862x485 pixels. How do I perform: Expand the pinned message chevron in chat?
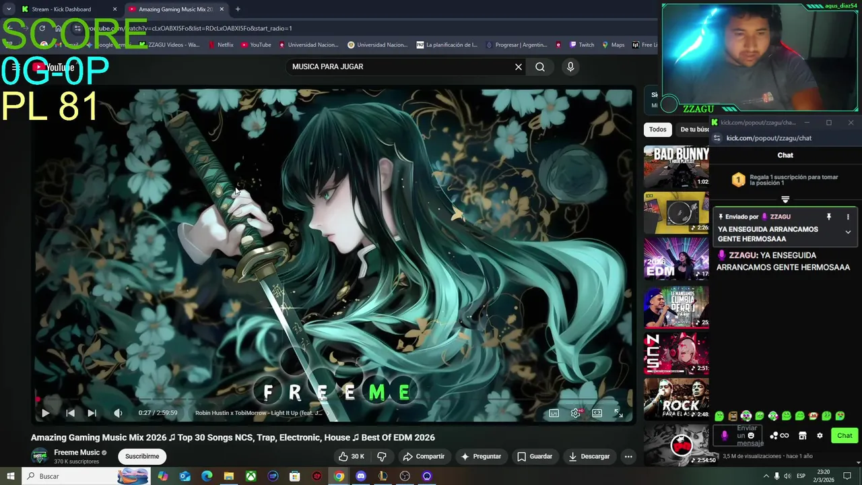point(848,232)
